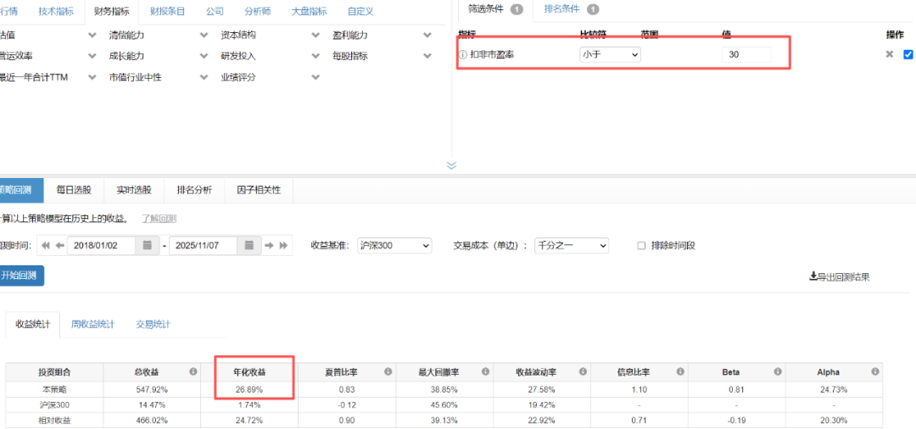
Task: Expand the 业绩评分 category
Action: click(x=316, y=77)
